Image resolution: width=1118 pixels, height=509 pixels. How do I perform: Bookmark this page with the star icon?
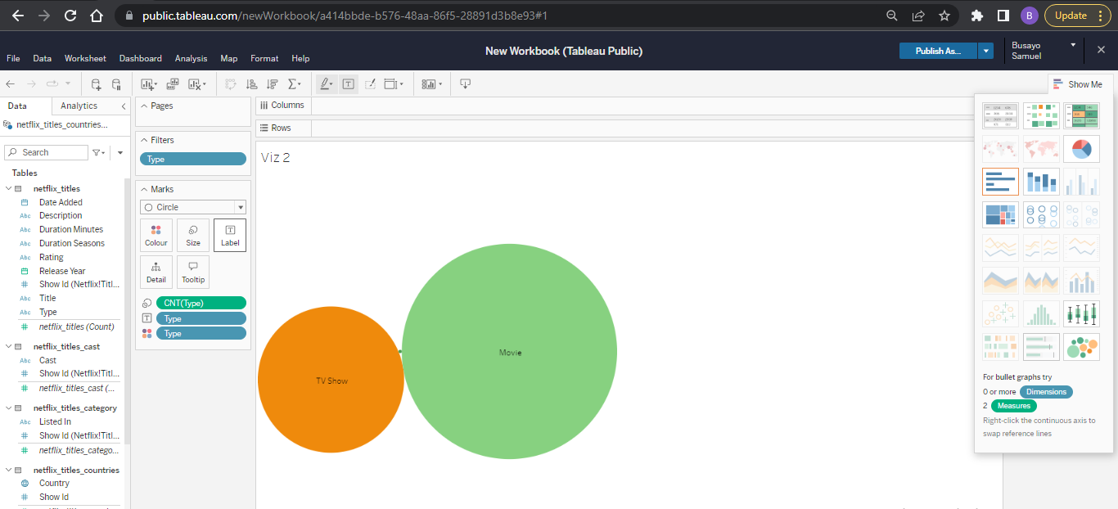click(944, 16)
